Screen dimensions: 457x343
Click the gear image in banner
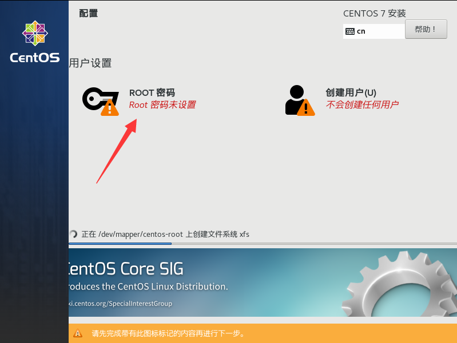pyautogui.click(x=399, y=284)
